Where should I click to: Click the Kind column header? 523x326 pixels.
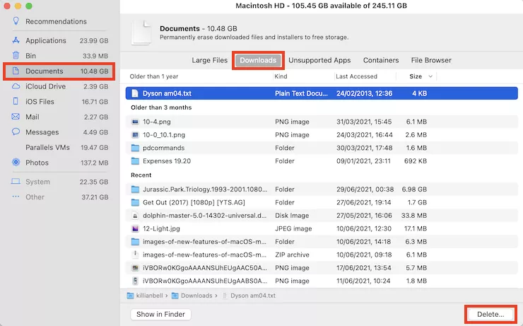(281, 76)
